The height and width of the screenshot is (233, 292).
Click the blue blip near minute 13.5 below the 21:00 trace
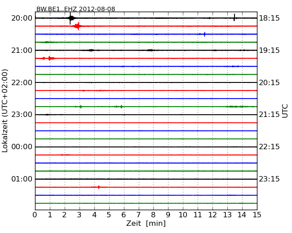tap(235, 66)
